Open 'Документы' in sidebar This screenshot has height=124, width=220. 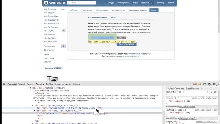point(49,50)
